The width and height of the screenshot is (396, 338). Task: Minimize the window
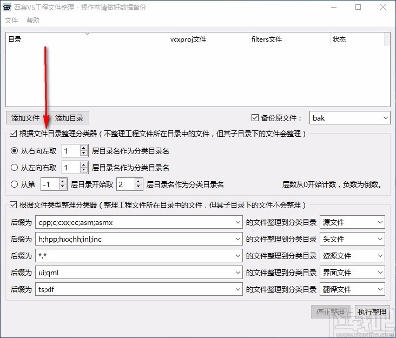point(334,8)
